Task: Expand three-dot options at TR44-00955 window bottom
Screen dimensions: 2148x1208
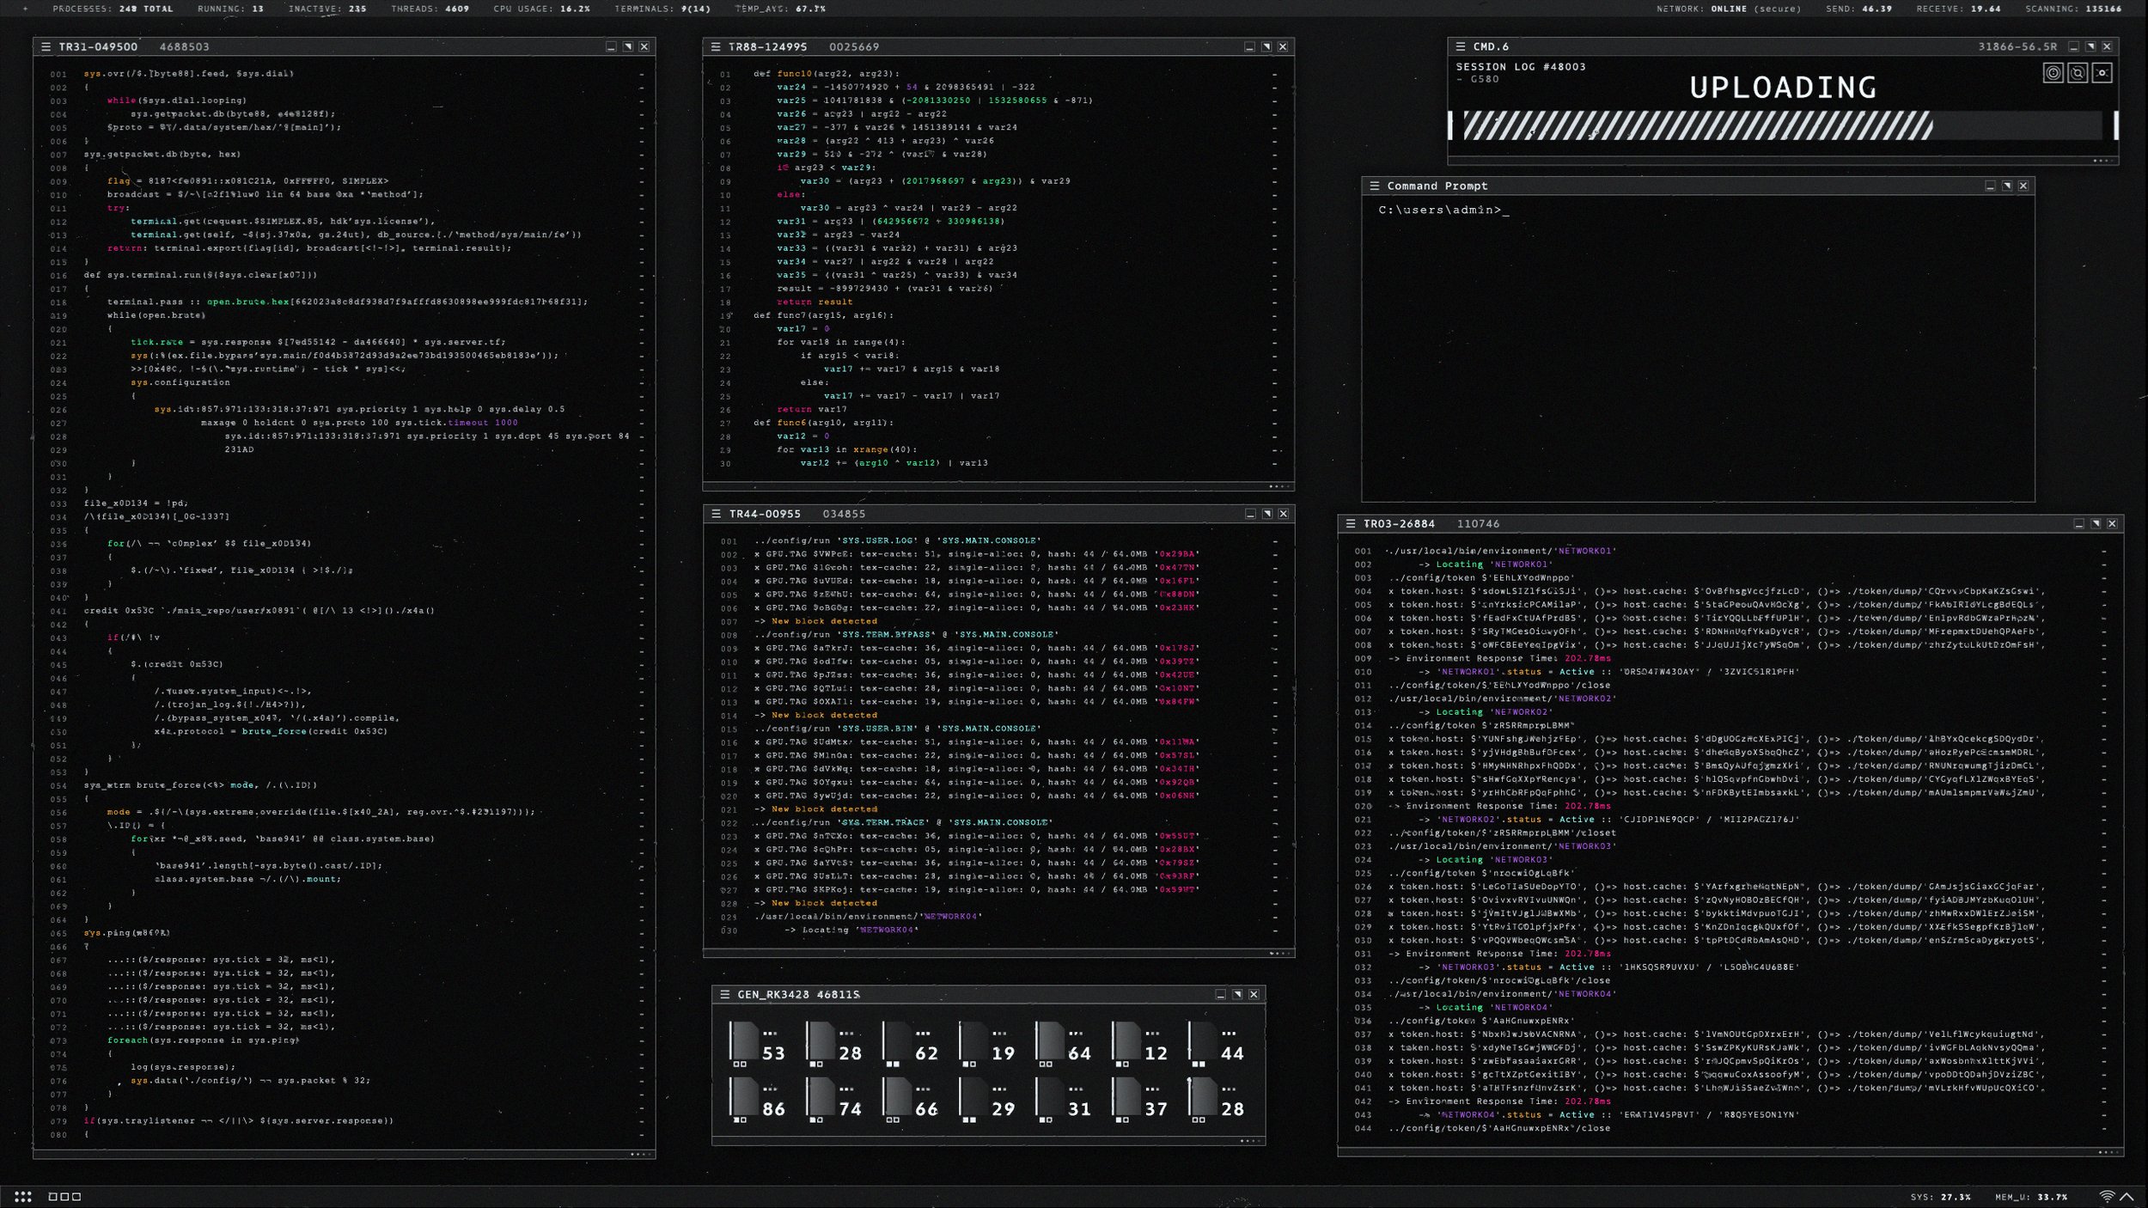Action: pyautogui.click(x=1279, y=953)
